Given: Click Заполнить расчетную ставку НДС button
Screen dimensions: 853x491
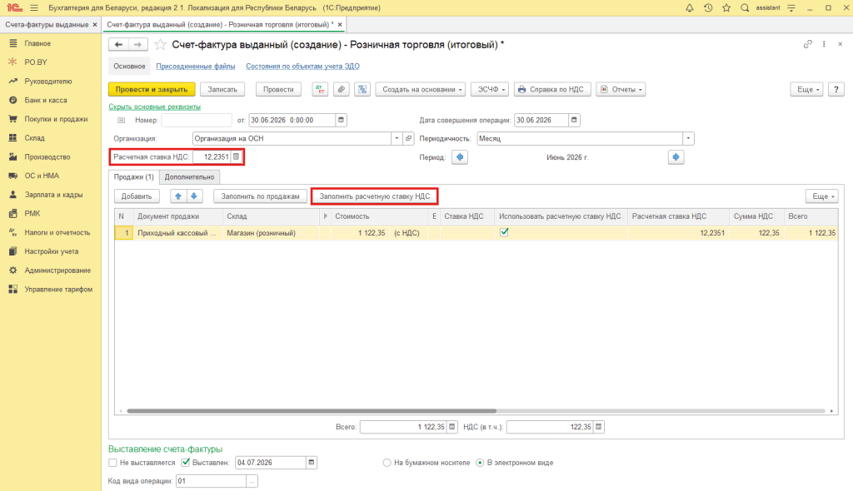Looking at the screenshot, I should [374, 196].
